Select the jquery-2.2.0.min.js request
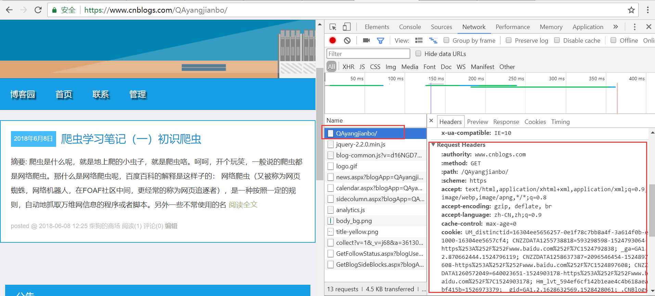 [375, 144]
